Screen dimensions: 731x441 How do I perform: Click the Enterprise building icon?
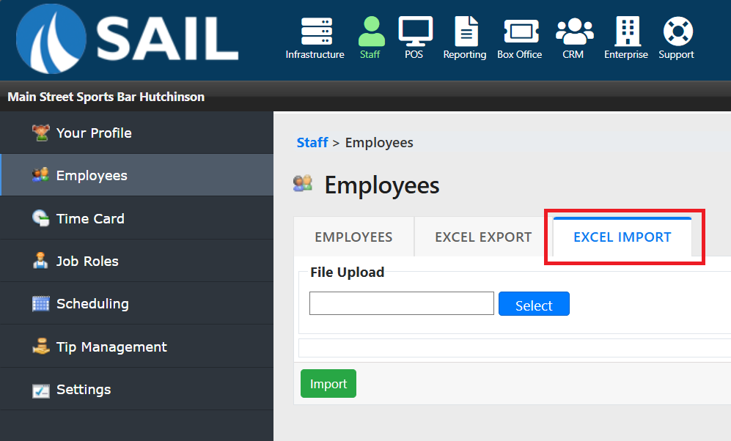coord(627,32)
